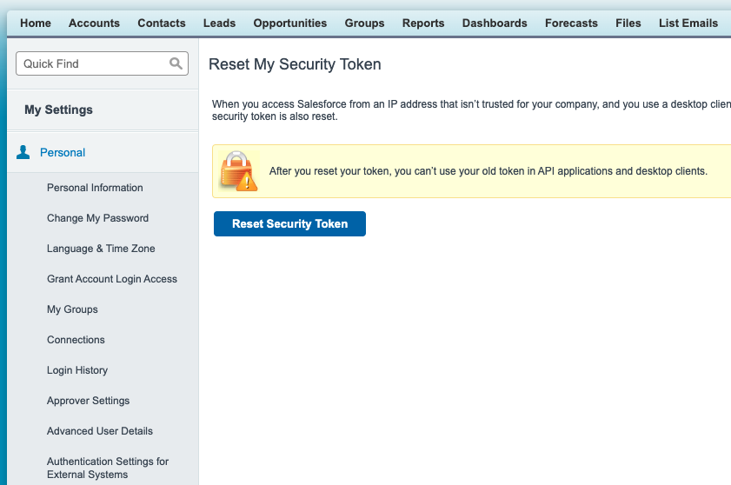Open the Home tab
Image resolution: width=731 pixels, height=485 pixels.
[x=36, y=23]
